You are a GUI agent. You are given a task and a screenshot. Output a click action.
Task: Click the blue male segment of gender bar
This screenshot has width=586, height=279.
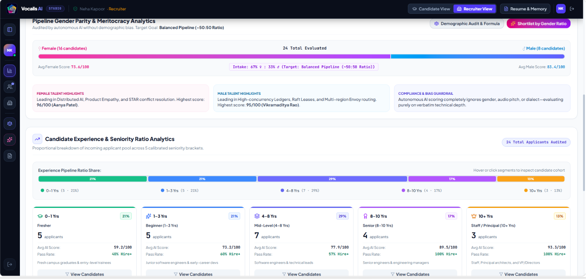coord(478,57)
